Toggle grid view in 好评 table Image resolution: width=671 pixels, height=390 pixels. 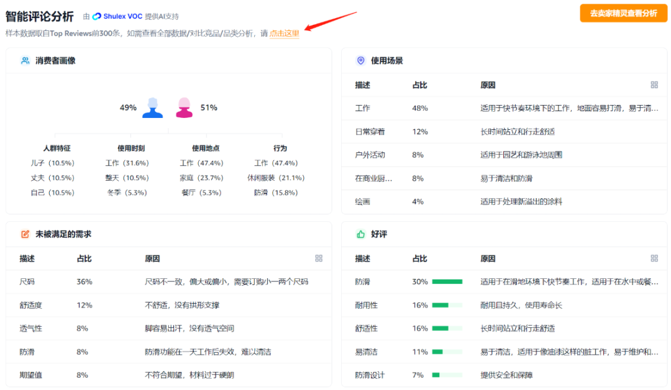tap(654, 258)
